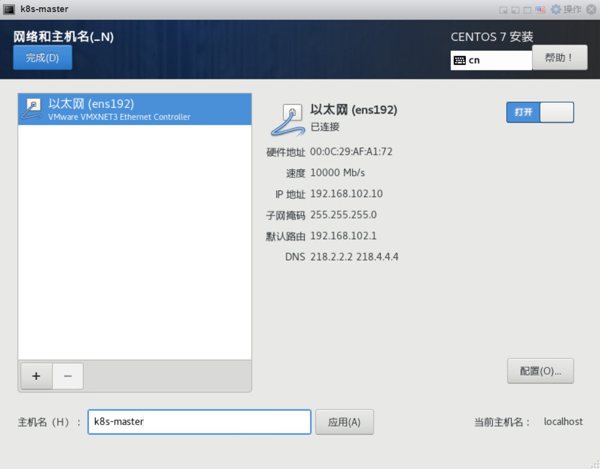Close the k8s-master console window

(591, 10)
